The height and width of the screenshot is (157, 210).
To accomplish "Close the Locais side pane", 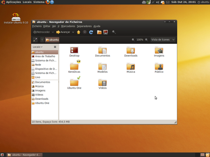I will tap(55, 47).
